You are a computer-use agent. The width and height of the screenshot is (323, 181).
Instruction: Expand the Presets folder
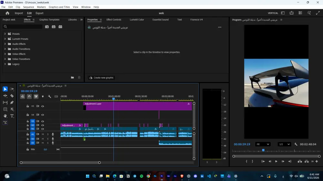(5, 34)
